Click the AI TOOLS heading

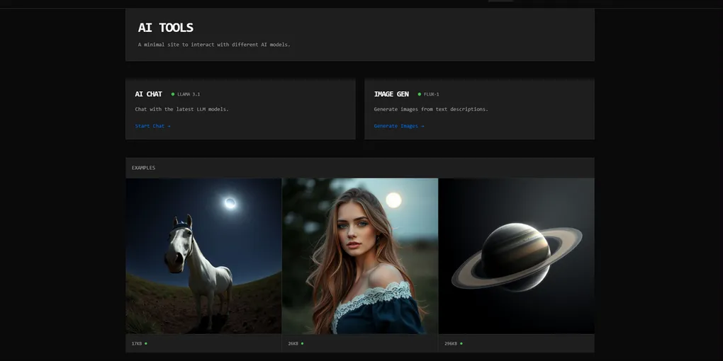pyautogui.click(x=166, y=28)
